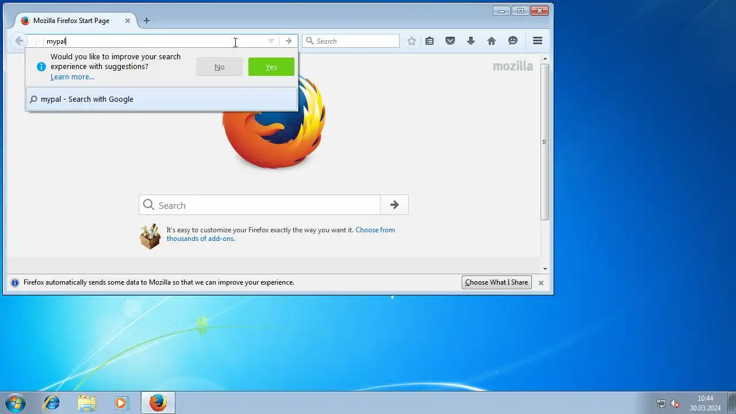Click the vertical scrollbar thumb

pos(545,141)
